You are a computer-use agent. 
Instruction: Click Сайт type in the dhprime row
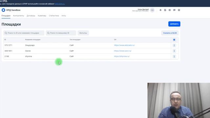[x=72, y=56]
